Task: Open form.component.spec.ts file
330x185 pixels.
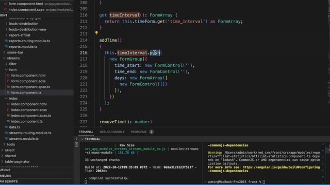Action: click(30, 87)
